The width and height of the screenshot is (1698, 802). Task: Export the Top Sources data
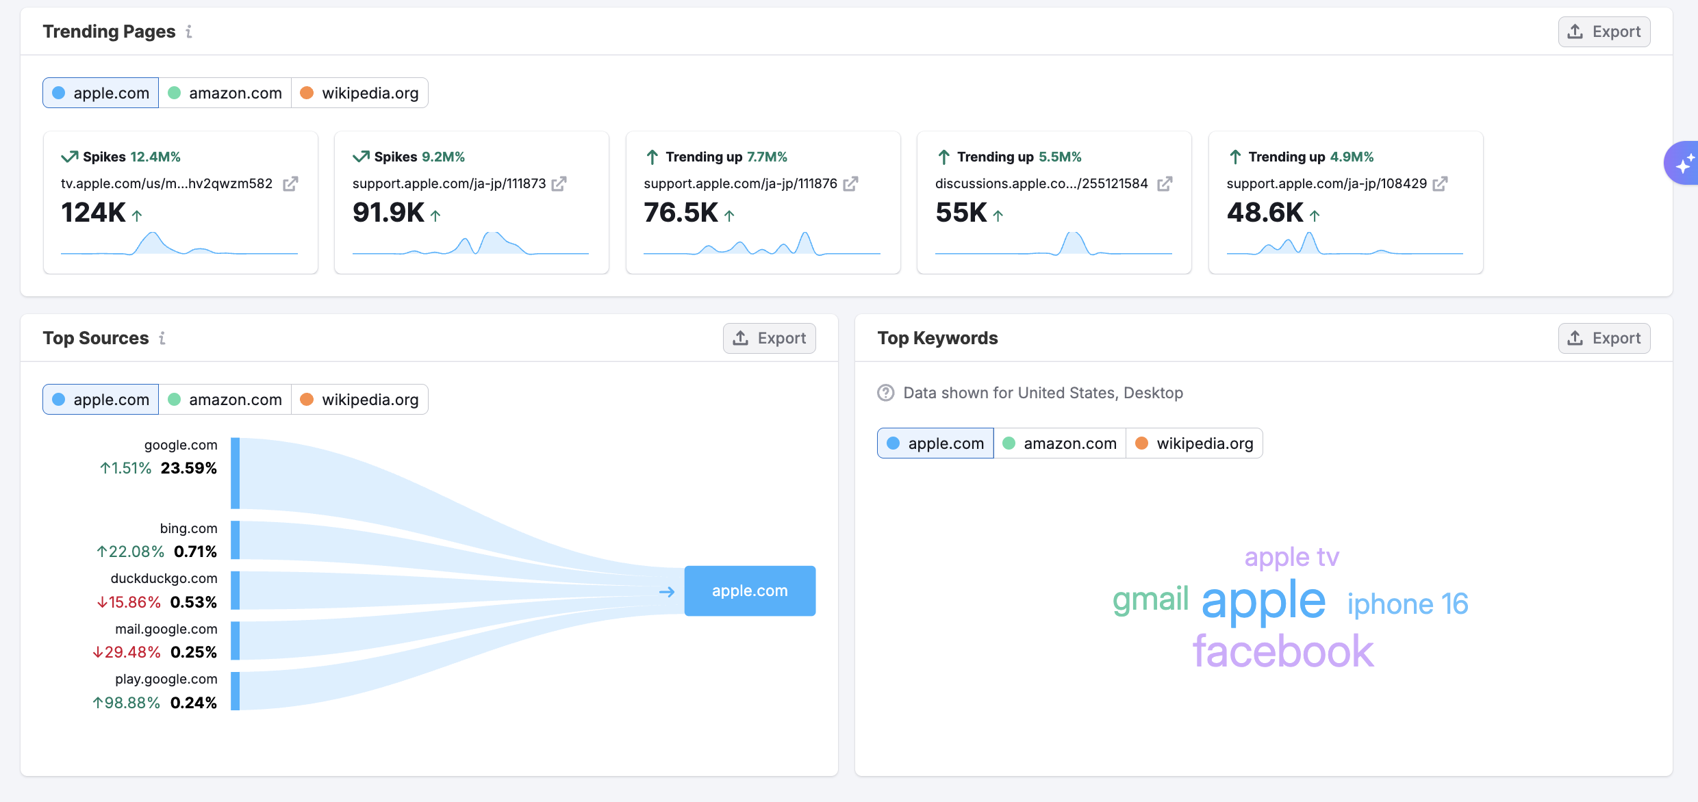click(x=769, y=338)
